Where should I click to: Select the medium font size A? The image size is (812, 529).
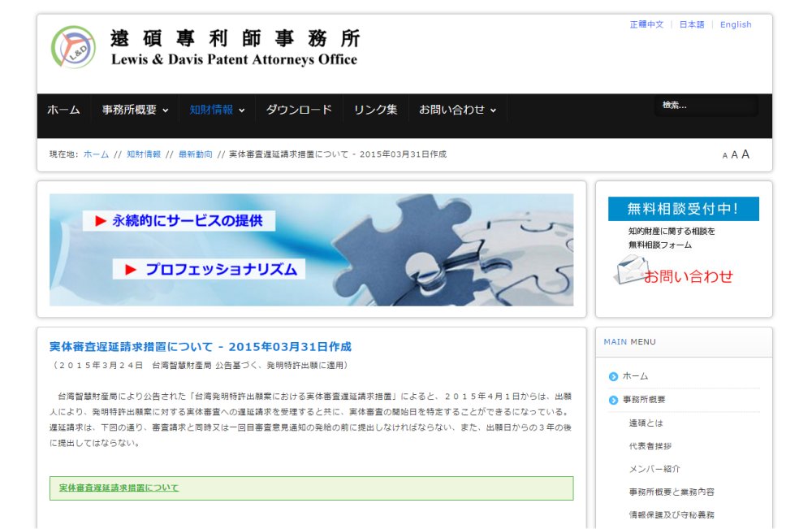pos(734,155)
